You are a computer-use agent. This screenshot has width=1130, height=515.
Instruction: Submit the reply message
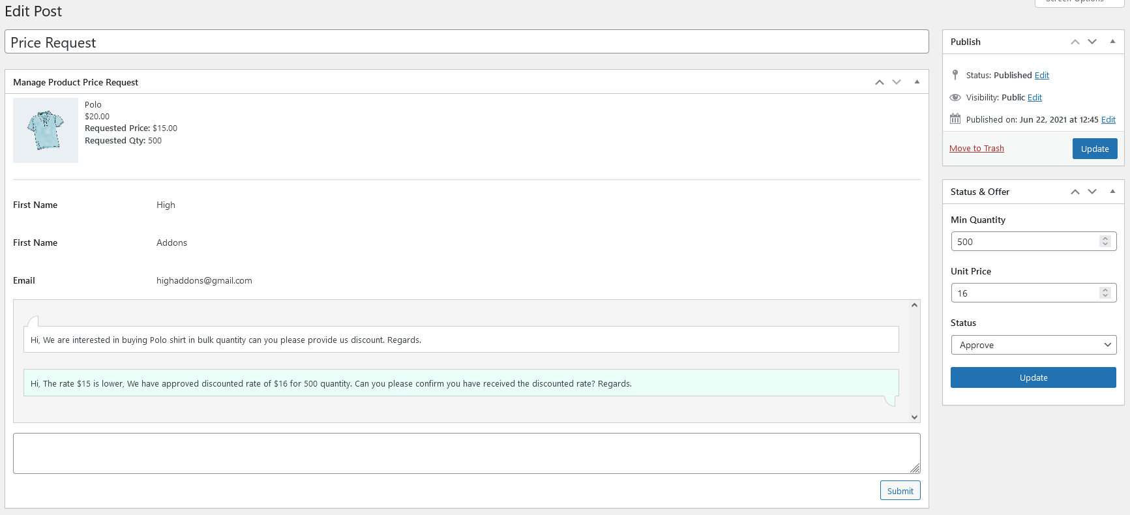tap(900, 490)
